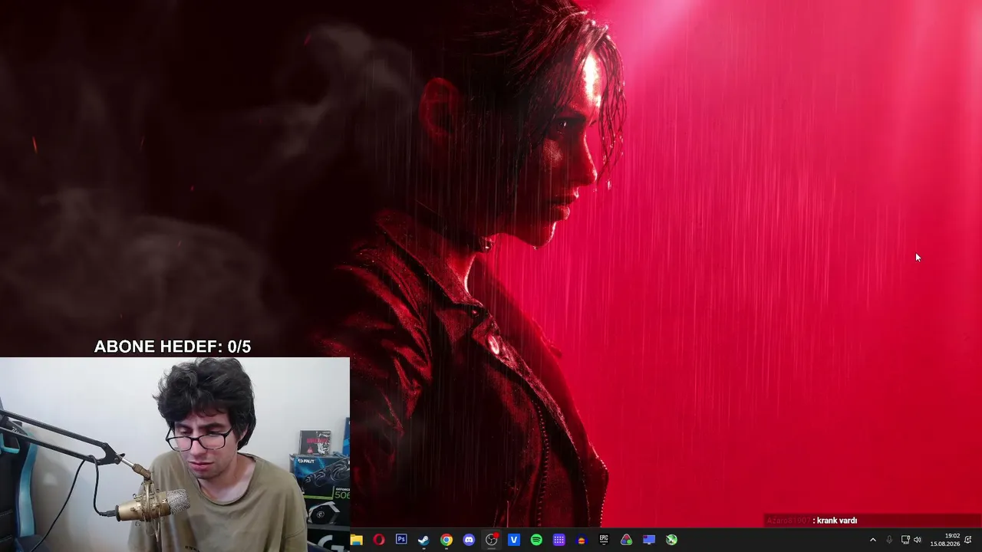Launch the Opera browser taskbar icon

[379, 540]
